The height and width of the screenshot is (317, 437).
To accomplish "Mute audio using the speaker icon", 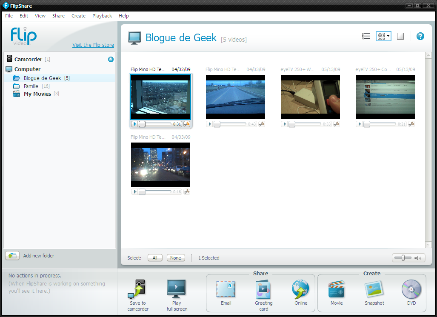I will coord(417,258).
